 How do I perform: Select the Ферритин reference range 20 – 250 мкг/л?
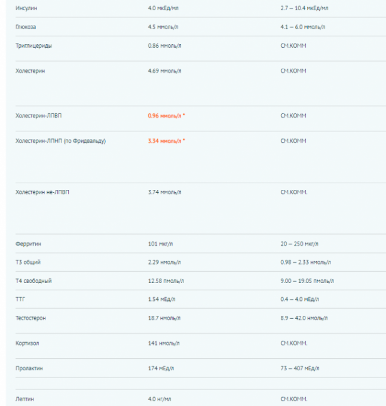coord(300,244)
